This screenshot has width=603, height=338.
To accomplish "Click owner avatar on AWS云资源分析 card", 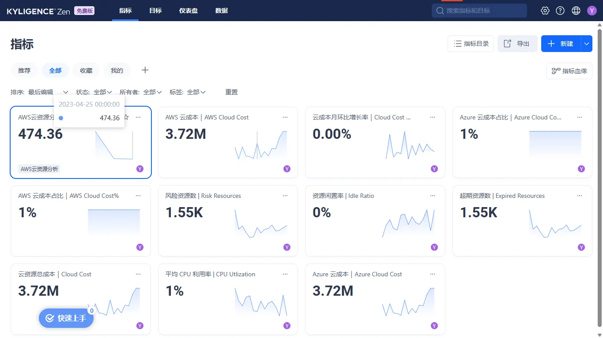I will [140, 169].
